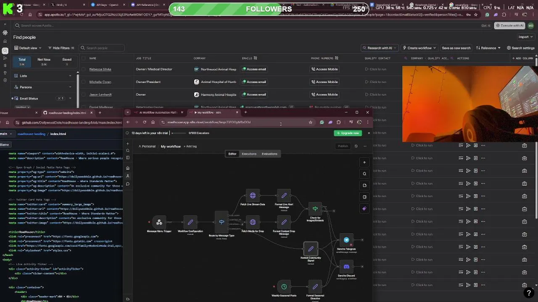Click the Add Column button
This screenshot has width=538, height=302.
click(x=522, y=58)
